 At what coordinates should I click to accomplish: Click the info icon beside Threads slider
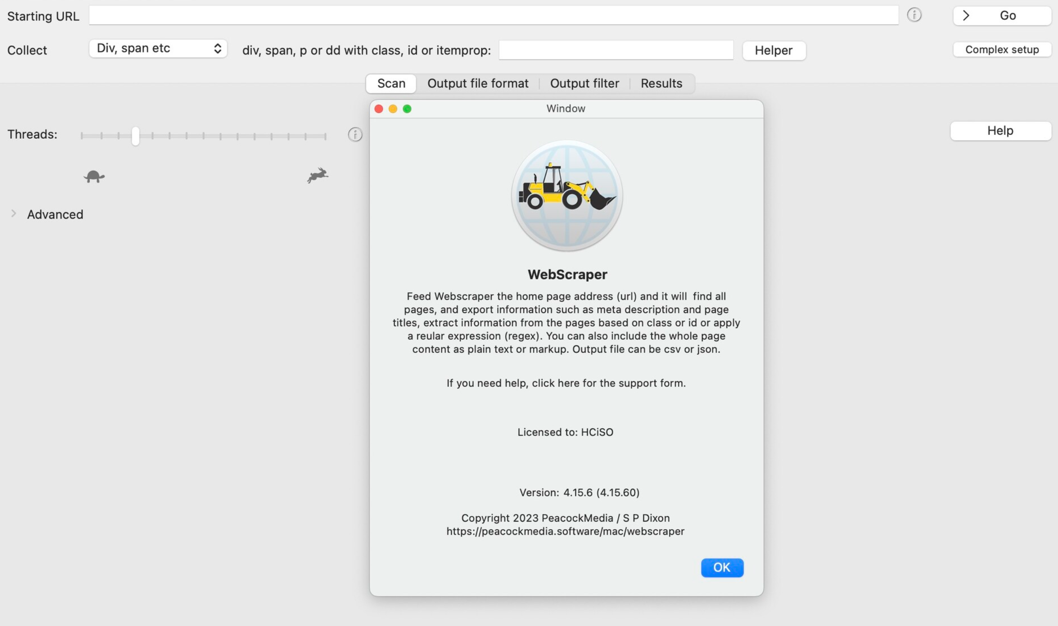click(355, 135)
